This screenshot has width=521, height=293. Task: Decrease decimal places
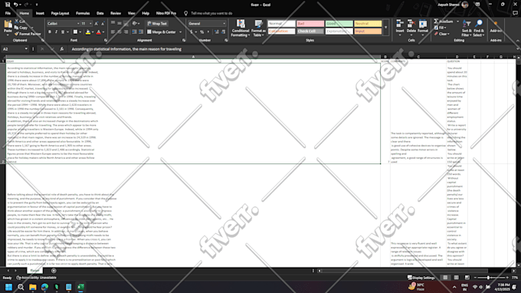tap(223, 32)
